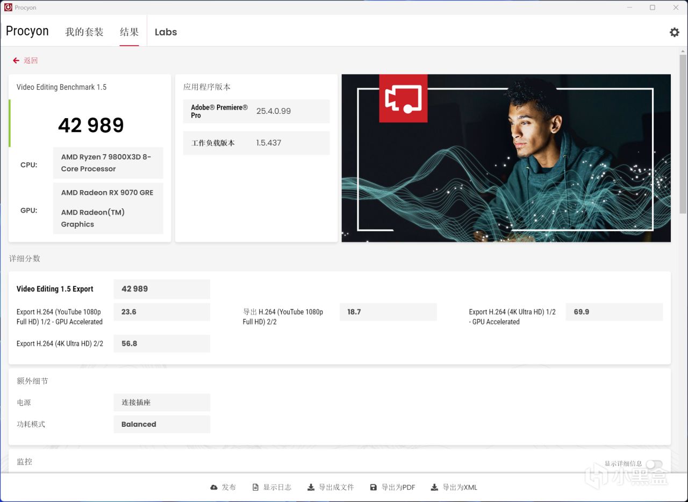Click the 导出成文件 button
The height and width of the screenshot is (502, 688).
(x=331, y=488)
